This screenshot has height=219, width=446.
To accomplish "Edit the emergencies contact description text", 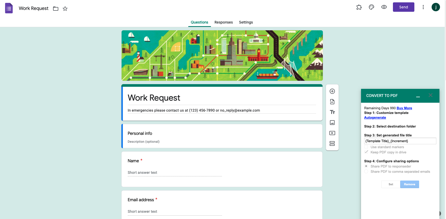I will tap(194, 110).
